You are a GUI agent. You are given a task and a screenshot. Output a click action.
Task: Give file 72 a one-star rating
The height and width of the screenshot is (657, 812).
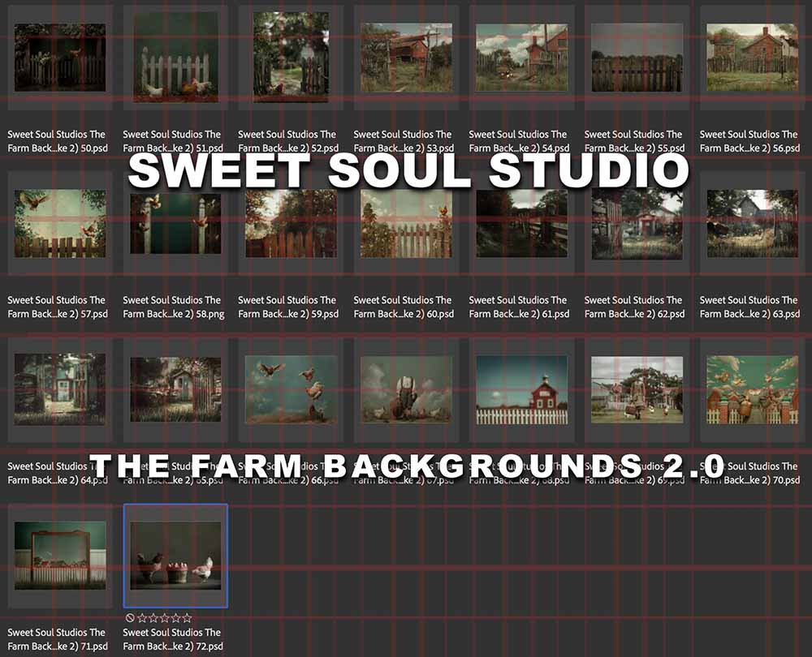142,618
